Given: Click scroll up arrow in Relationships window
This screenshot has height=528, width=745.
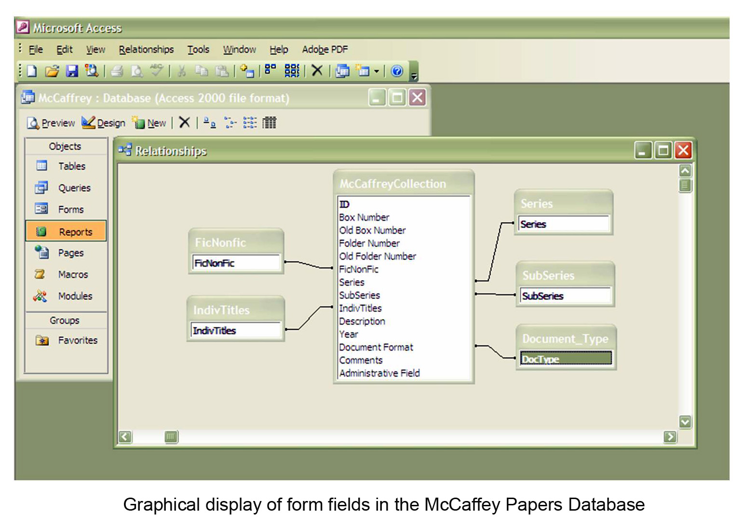Looking at the screenshot, I should pos(685,171).
